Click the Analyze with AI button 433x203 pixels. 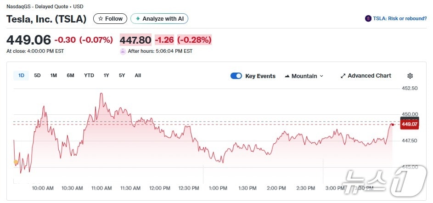point(159,19)
